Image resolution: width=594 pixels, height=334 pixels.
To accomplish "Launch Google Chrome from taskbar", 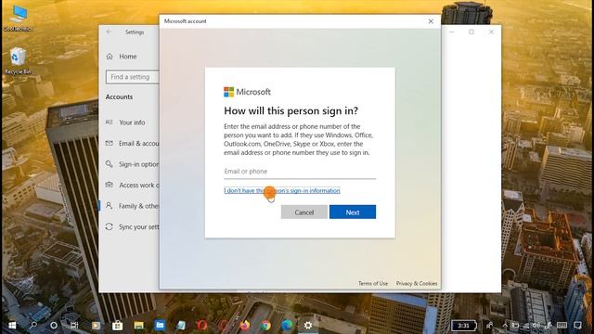I will pos(266,326).
